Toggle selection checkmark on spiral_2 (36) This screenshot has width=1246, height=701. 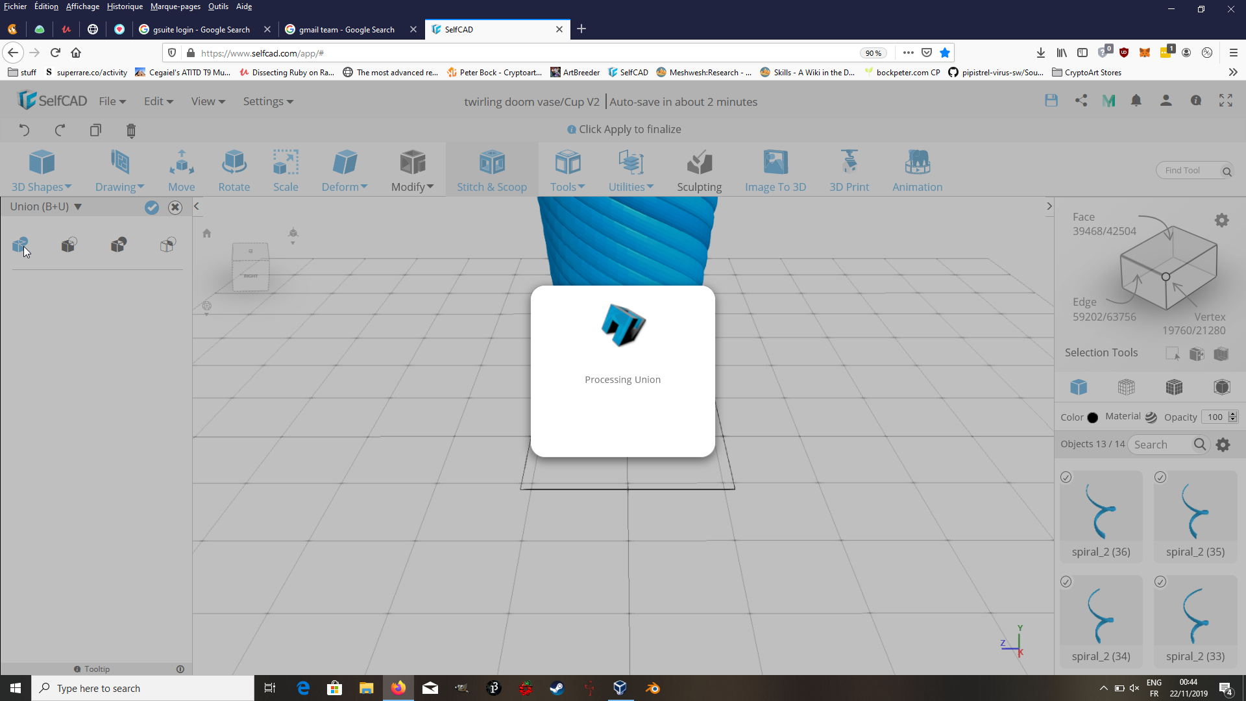tap(1066, 478)
